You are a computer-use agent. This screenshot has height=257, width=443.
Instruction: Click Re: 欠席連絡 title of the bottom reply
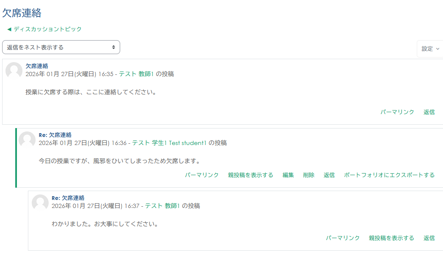tap(68, 197)
